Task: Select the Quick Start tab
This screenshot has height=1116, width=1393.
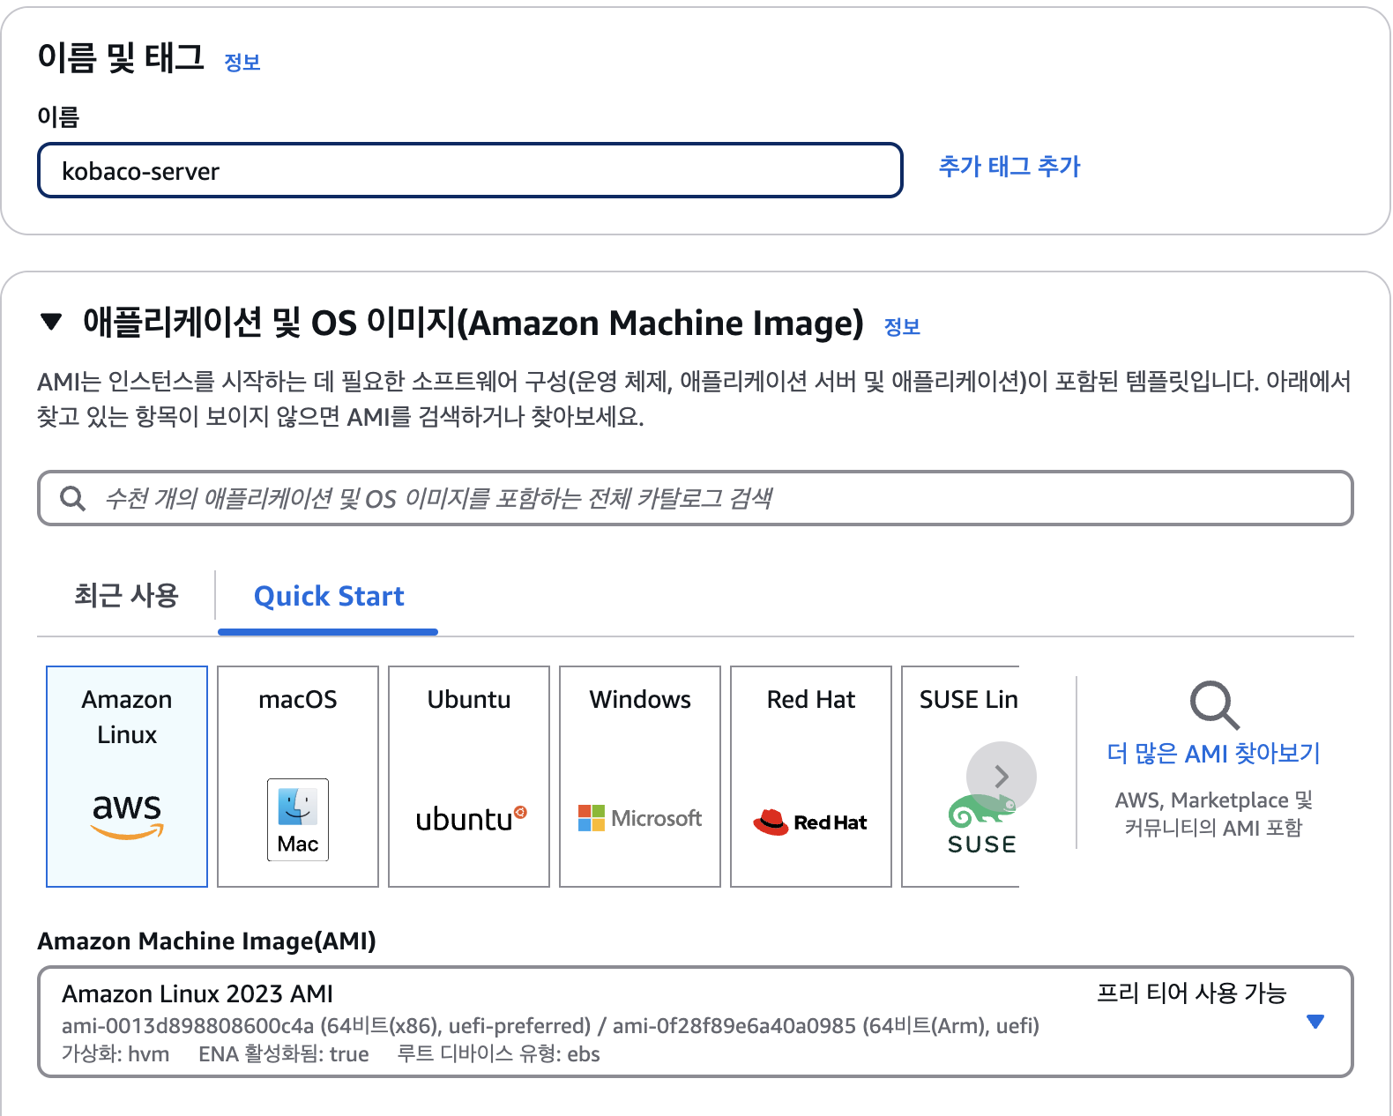Action: pos(329,597)
